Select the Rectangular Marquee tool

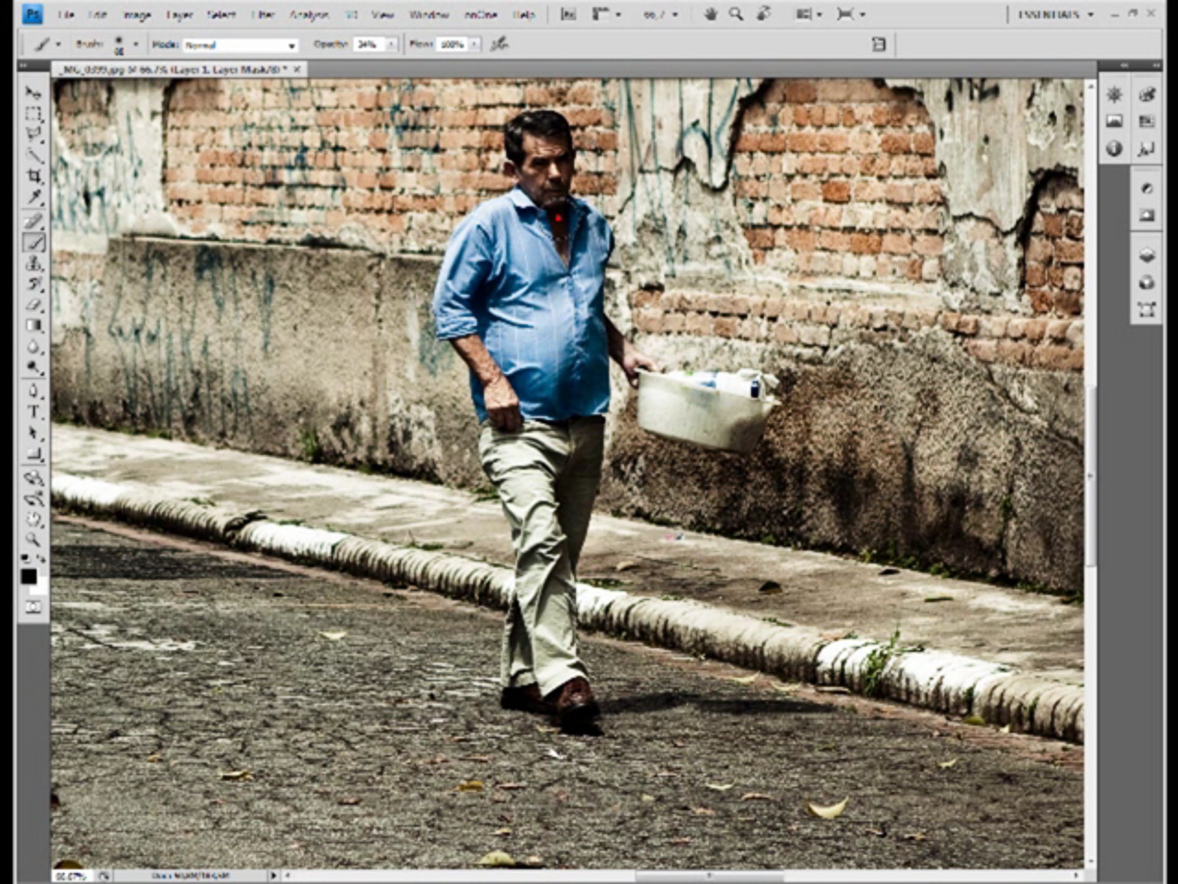34,114
